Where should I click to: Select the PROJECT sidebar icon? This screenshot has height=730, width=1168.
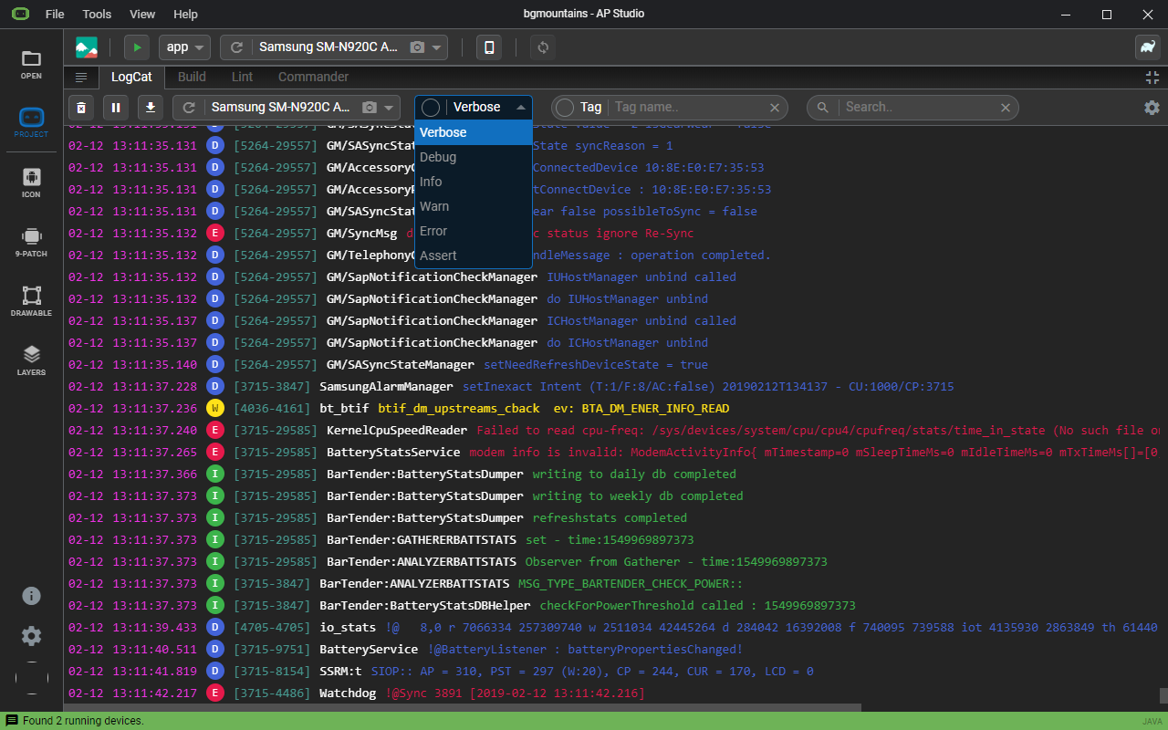point(31,122)
